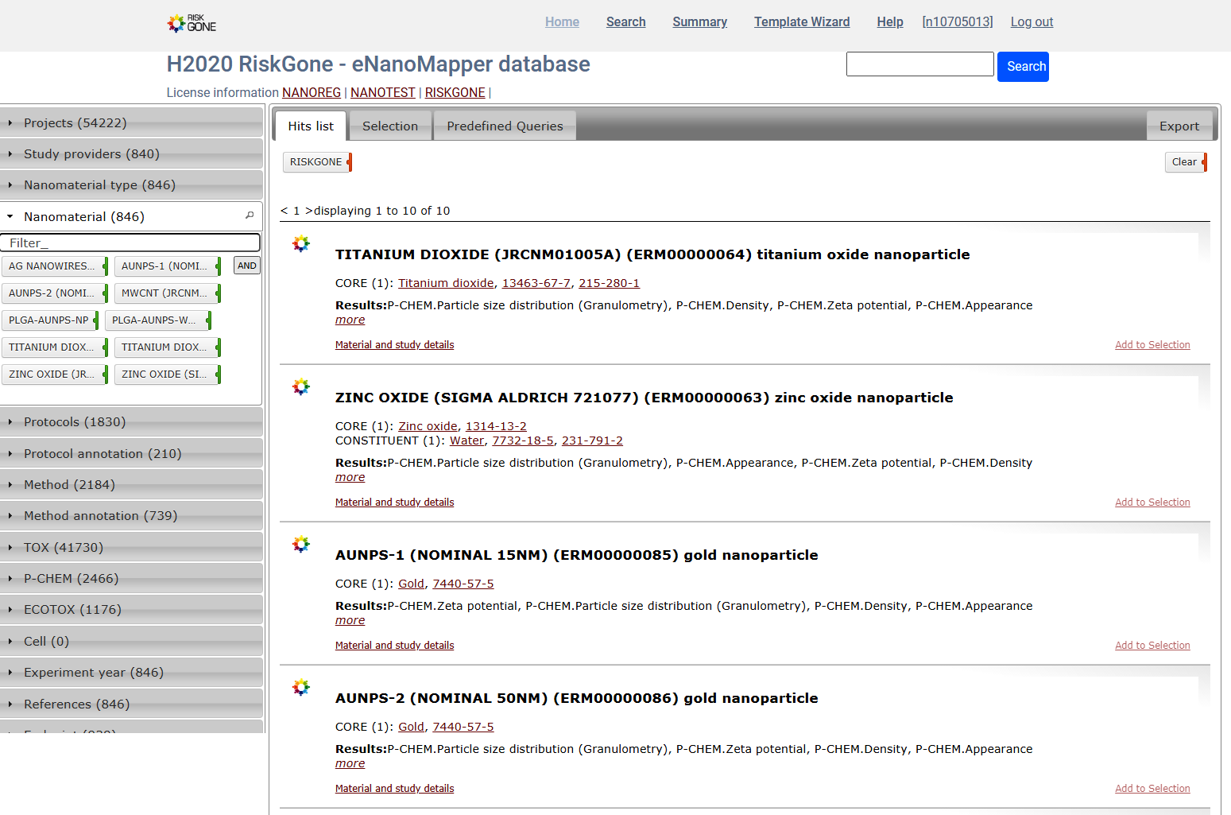The width and height of the screenshot is (1231, 815).
Task: Remove the RISKGONE filter tag
Action: pyautogui.click(x=350, y=162)
